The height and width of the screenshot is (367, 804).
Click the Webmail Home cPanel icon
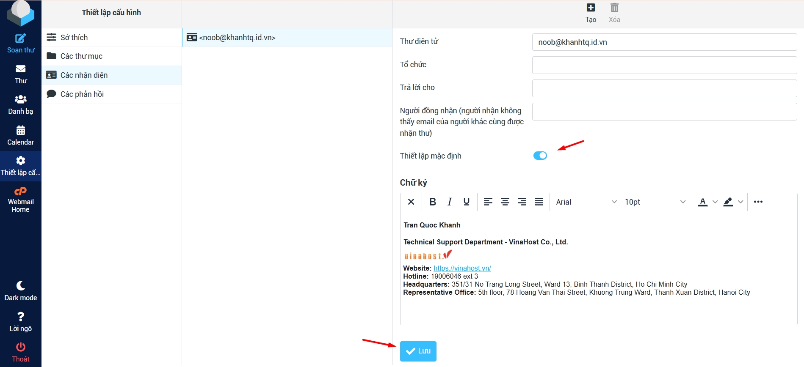click(x=20, y=192)
